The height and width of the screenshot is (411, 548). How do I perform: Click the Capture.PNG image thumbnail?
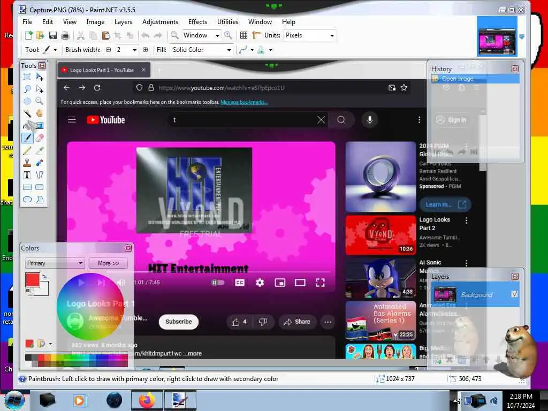point(497,36)
